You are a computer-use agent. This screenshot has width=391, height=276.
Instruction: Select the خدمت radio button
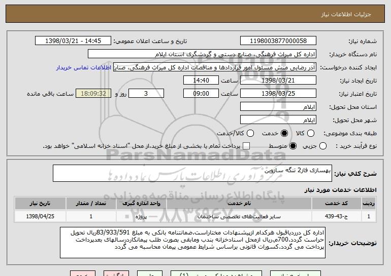click(284, 133)
